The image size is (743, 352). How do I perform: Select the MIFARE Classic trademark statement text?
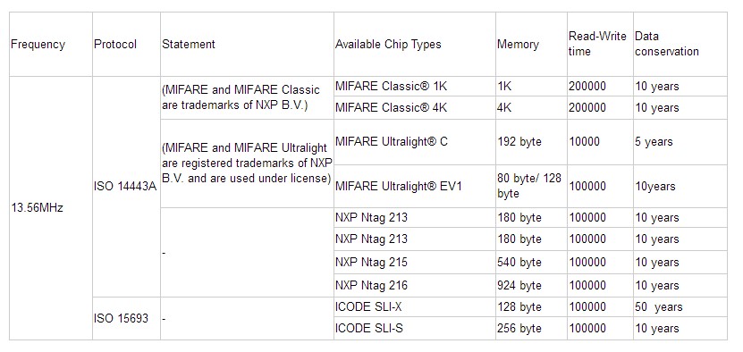tap(241, 97)
